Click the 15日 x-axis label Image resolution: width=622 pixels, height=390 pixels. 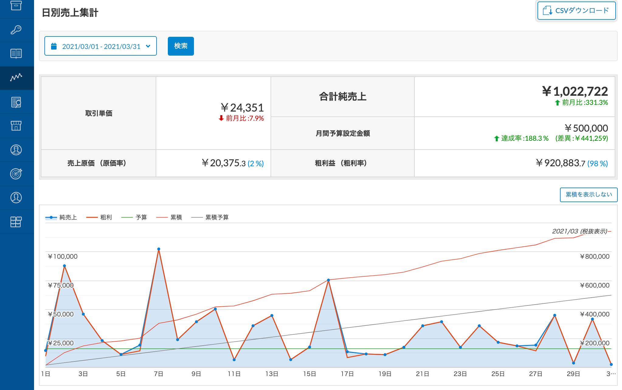click(309, 374)
